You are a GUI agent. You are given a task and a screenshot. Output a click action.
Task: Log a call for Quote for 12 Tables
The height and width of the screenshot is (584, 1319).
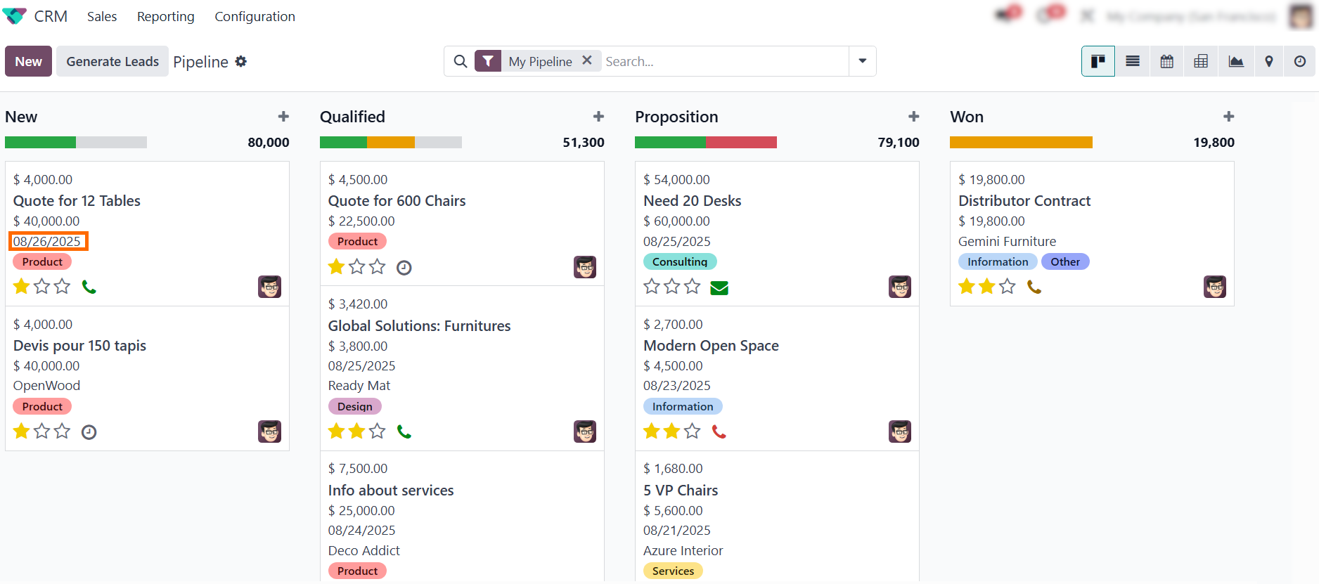tap(89, 286)
